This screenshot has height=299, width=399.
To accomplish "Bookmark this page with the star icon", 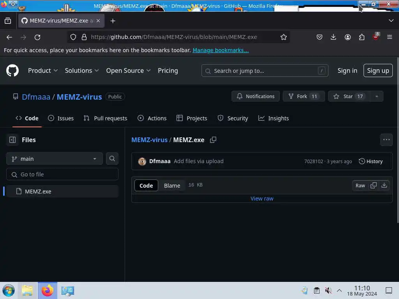I will [284, 37].
